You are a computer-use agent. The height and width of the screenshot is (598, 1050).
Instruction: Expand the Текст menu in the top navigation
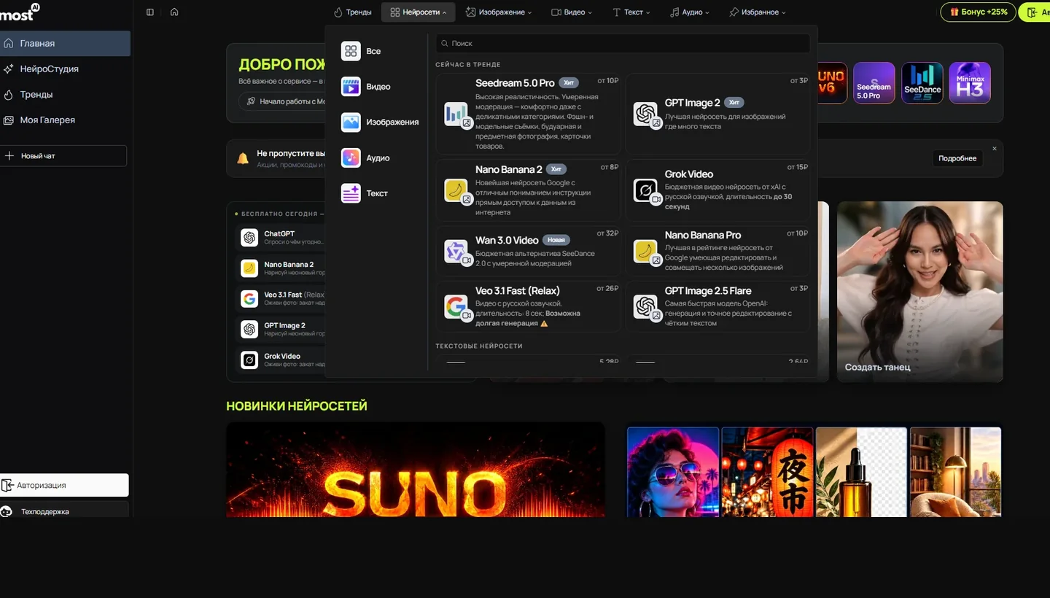[631, 12]
